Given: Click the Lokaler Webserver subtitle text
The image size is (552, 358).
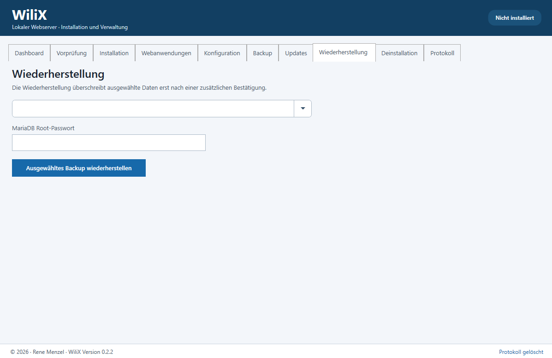Looking at the screenshot, I should click(70, 27).
